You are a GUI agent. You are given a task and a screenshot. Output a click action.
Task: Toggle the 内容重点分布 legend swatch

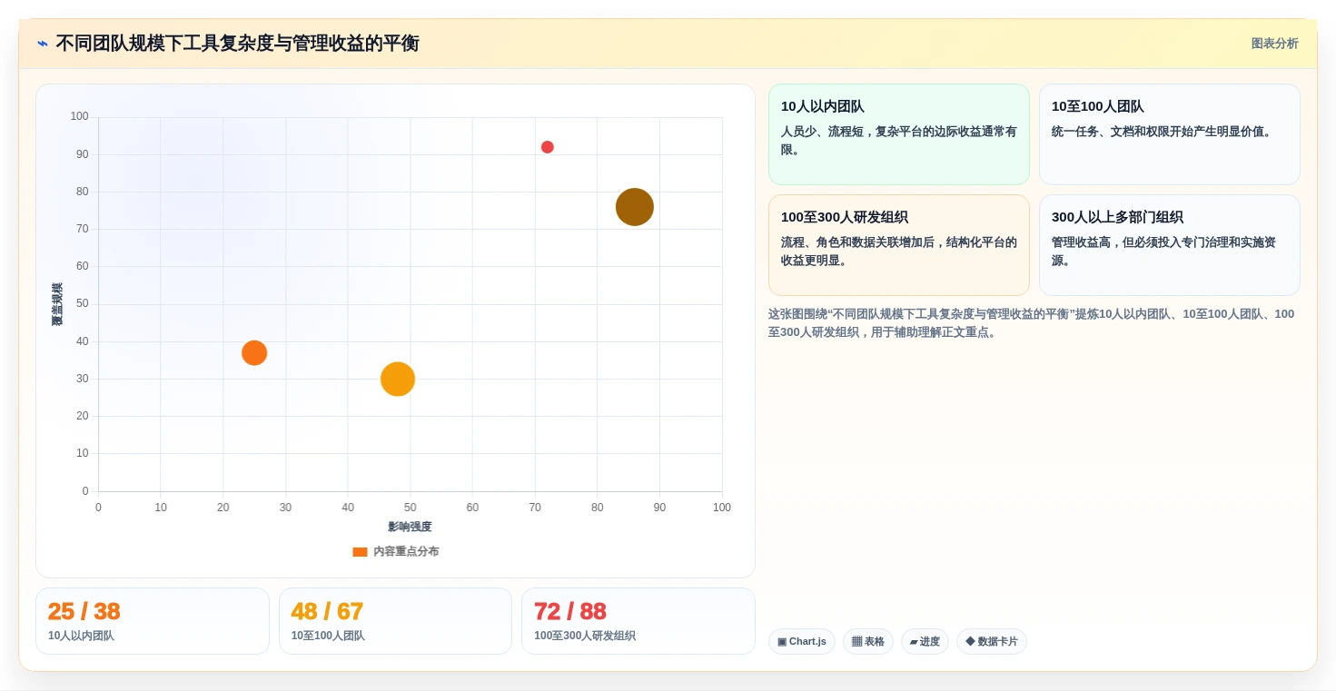360,552
